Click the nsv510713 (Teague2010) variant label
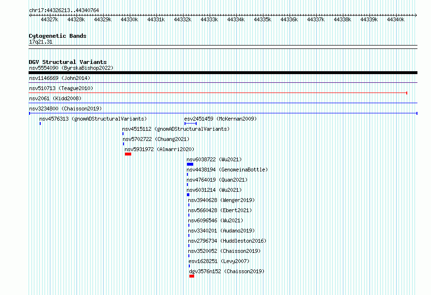 click(61, 88)
